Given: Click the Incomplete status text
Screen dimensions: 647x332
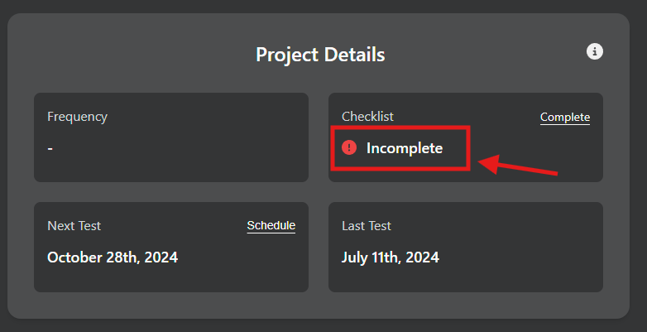Looking at the screenshot, I should point(405,148).
